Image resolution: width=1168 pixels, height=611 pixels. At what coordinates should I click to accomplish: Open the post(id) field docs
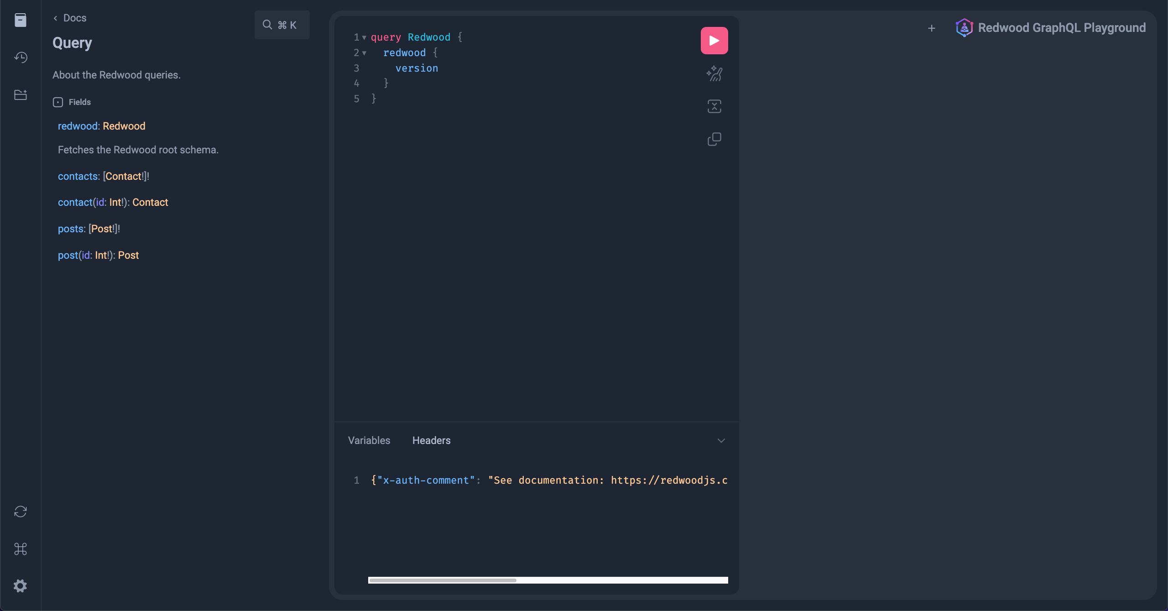coord(68,255)
